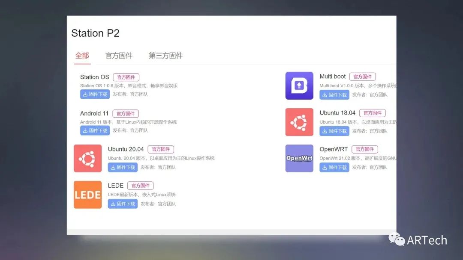Open the 官方固件 tab
The width and height of the screenshot is (463, 260).
(119, 55)
